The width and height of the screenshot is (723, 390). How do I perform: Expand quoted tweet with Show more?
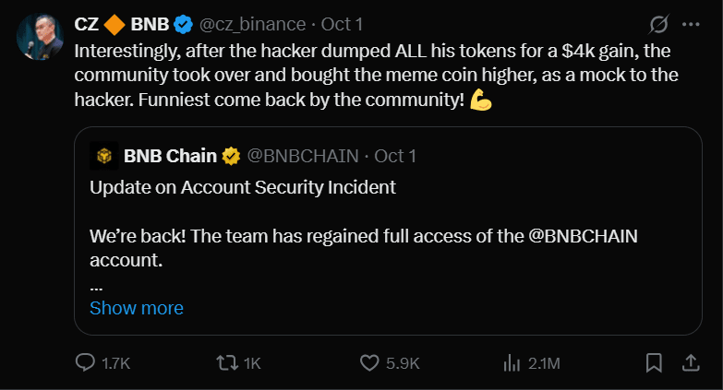tap(137, 308)
